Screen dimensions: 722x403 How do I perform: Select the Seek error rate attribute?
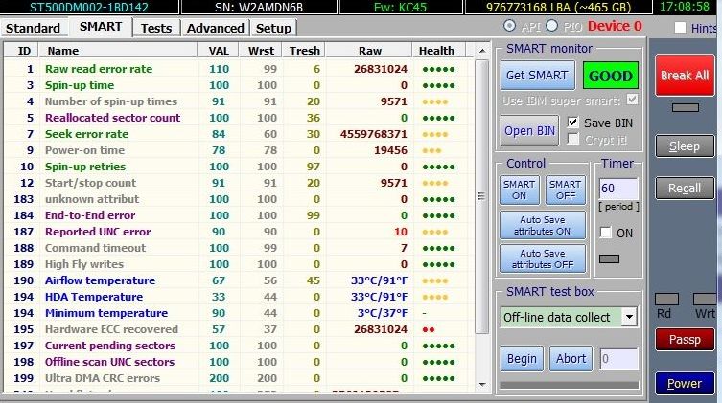(x=239, y=134)
